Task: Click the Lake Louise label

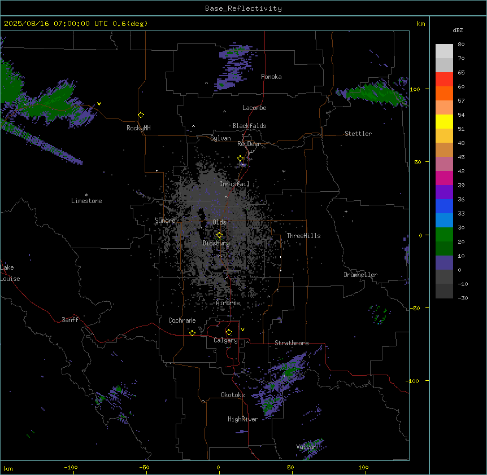Action: (10, 273)
